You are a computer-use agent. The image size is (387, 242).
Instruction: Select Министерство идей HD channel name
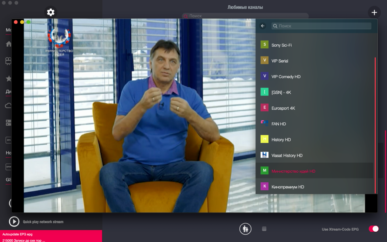click(293, 171)
